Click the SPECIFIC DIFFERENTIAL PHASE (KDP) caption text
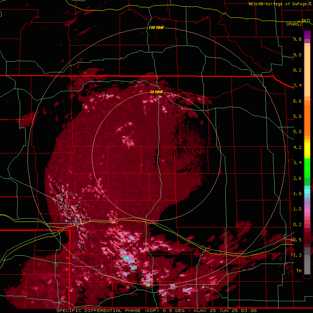Screen dimensions: 313x313 tap(107, 311)
